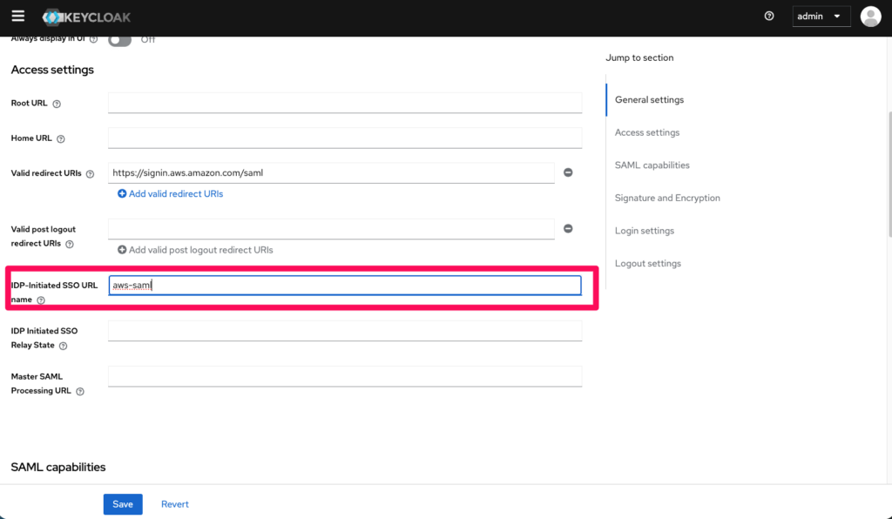Show help for Master SAML Processing URL
This screenshot has height=519, width=892.
tap(80, 392)
